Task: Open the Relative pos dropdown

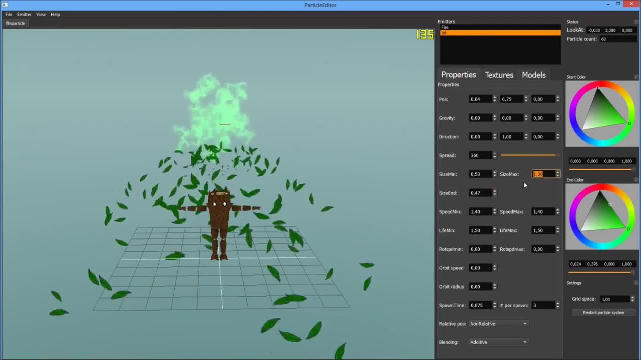Action: [x=498, y=323]
